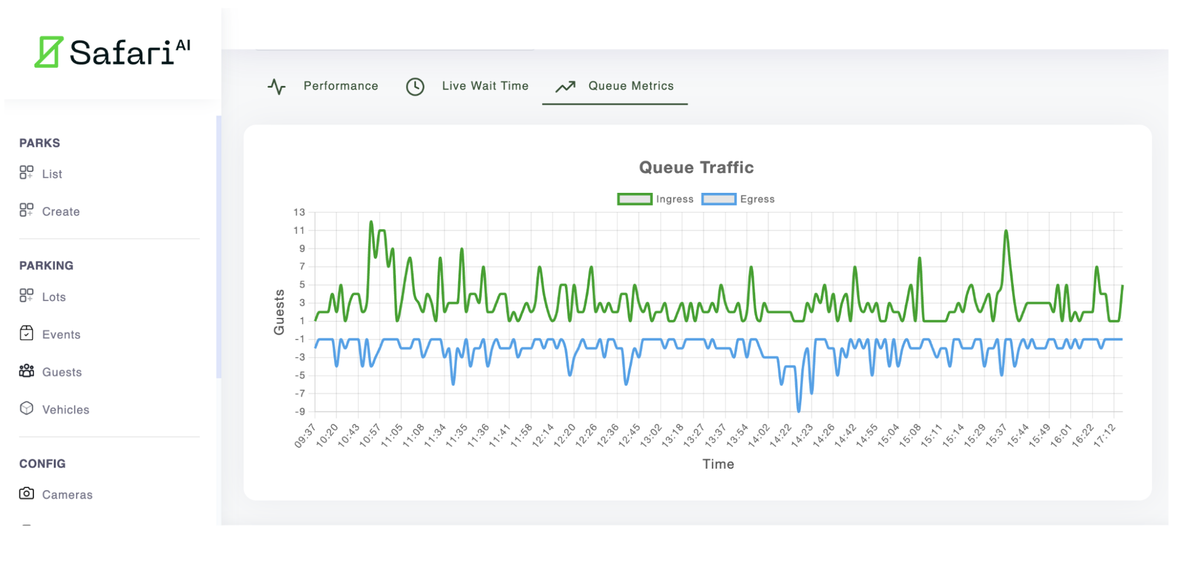Click the Performance pulse icon
This screenshot has height=568, width=1188.
(276, 86)
